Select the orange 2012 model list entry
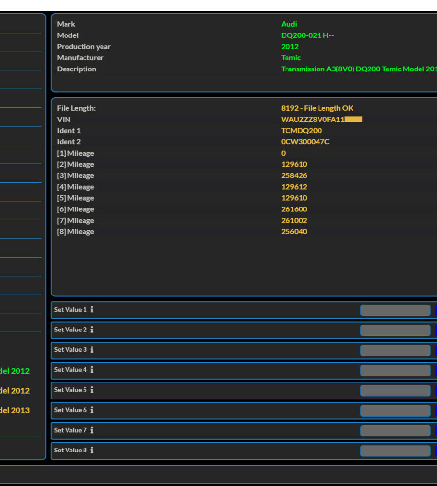 click(x=15, y=390)
